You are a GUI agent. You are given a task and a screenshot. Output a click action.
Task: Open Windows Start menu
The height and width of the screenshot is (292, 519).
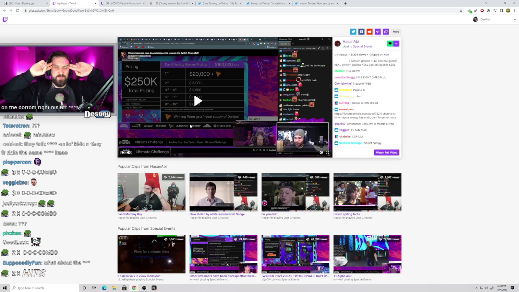click(x=5, y=288)
